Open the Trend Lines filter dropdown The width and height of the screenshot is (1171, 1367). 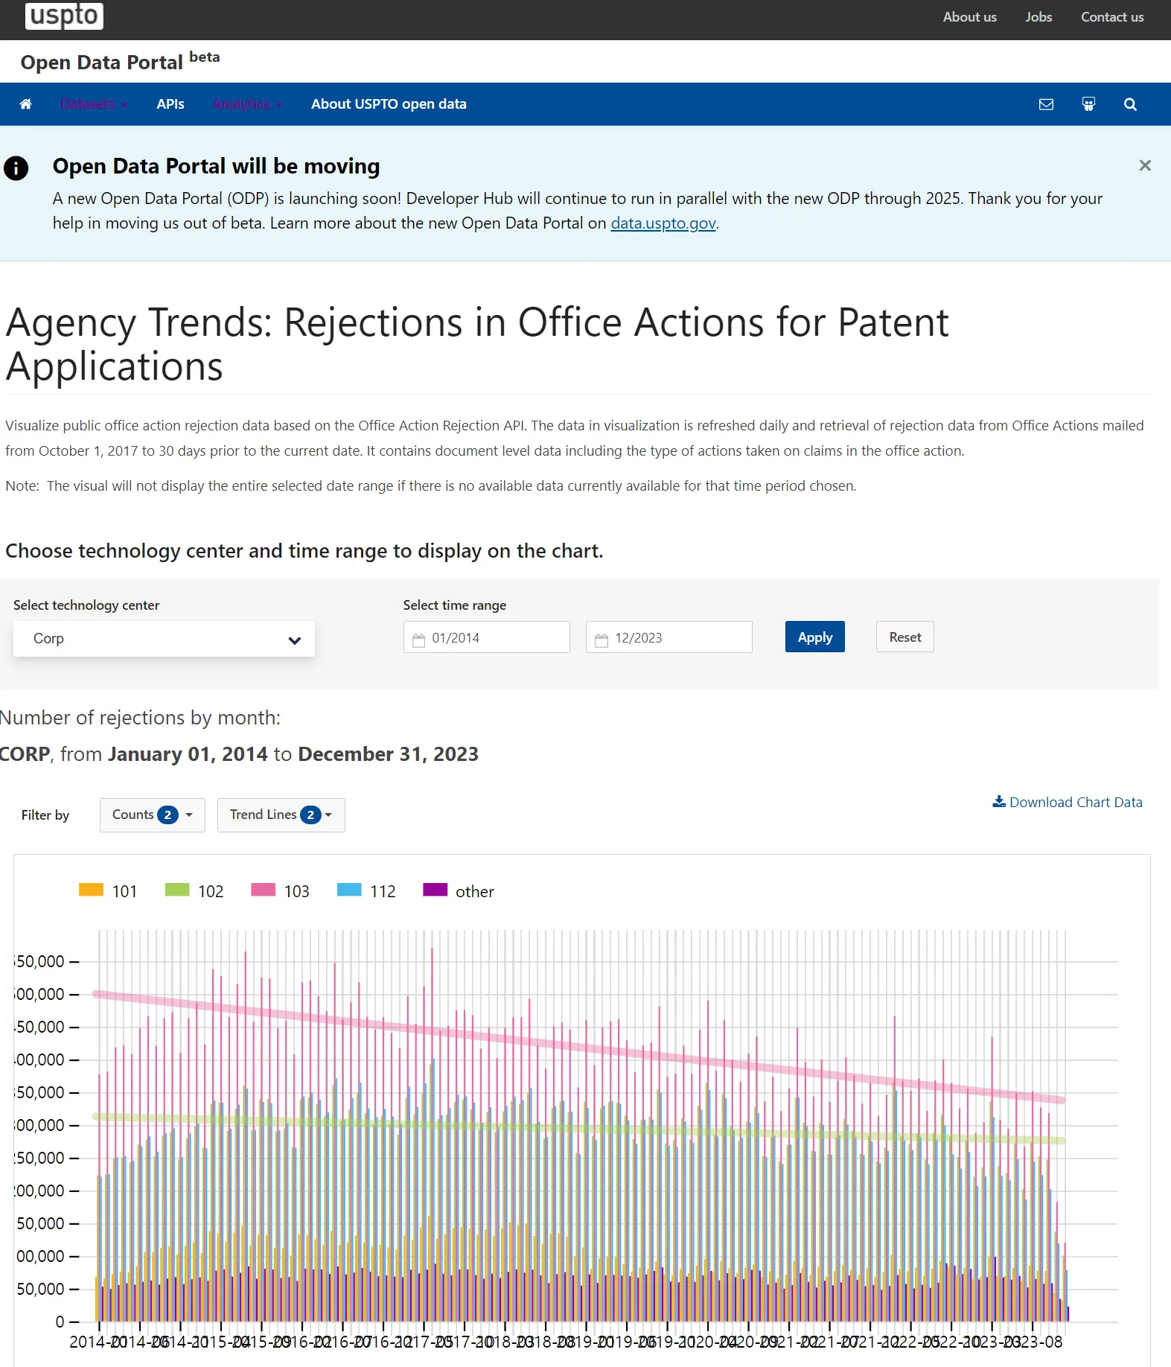(x=281, y=815)
